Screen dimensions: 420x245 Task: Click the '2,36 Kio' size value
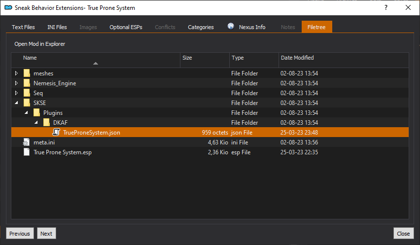218,152
